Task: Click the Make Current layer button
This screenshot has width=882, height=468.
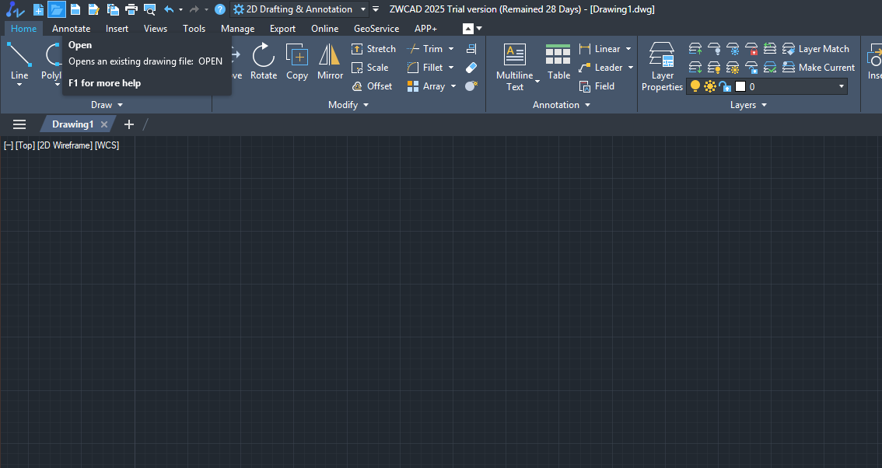Action: pyautogui.click(x=818, y=68)
